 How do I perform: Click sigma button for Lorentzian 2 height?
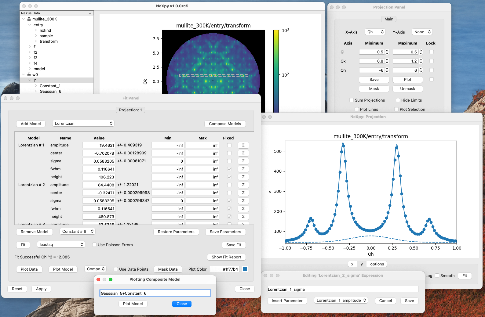(x=243, y=217)
